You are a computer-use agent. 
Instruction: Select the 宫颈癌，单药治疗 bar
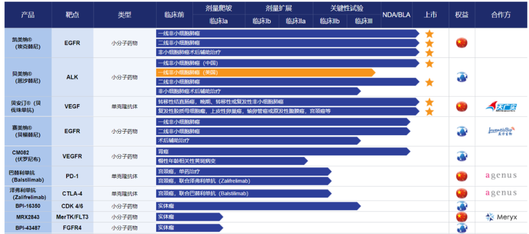tap(244, 171)
